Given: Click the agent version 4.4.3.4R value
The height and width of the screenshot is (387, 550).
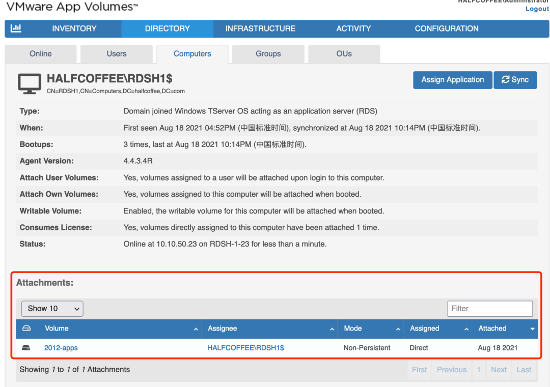Looking at the screenshot, I should [138, 161].
